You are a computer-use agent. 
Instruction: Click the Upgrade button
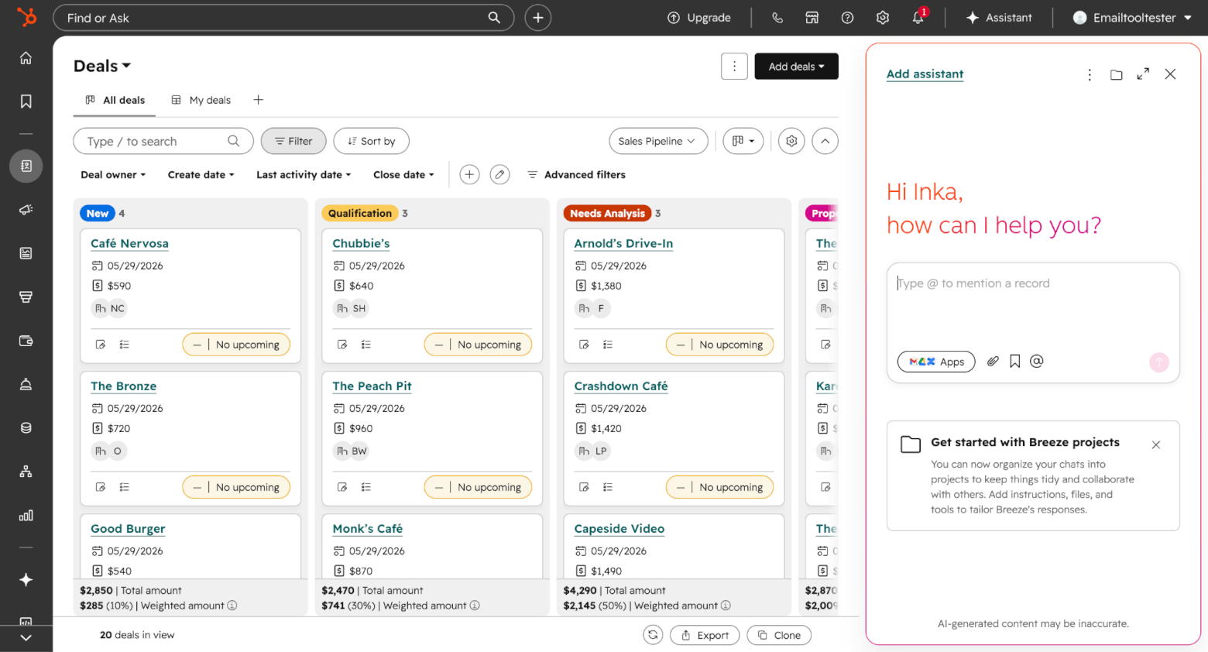[x=699, y=18]
